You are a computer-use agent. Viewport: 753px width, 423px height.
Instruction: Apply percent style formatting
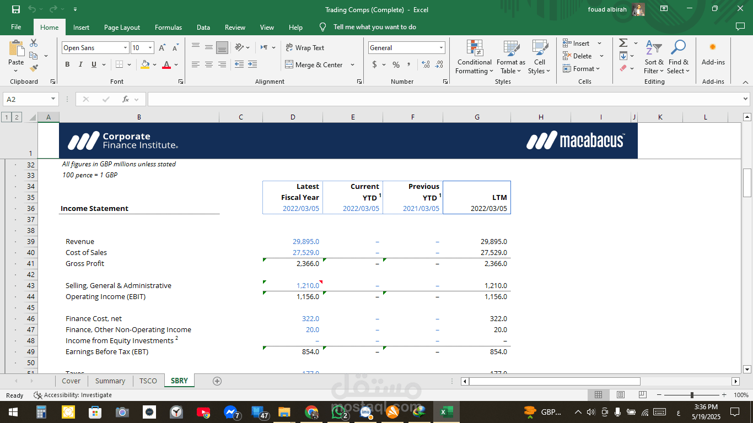(x=396, y=64)
